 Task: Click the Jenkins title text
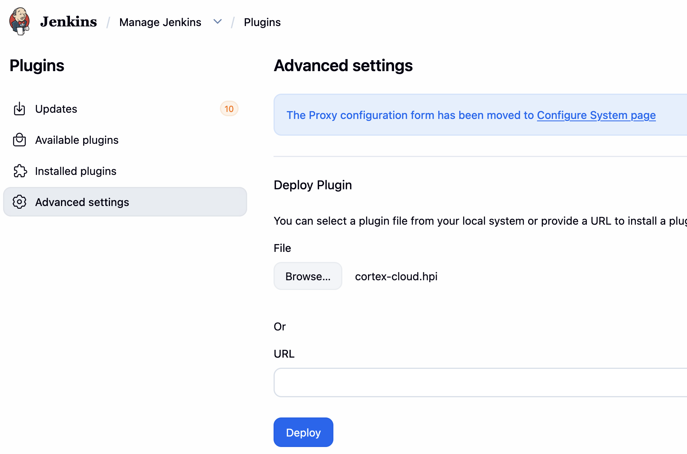tap(68, 22)
